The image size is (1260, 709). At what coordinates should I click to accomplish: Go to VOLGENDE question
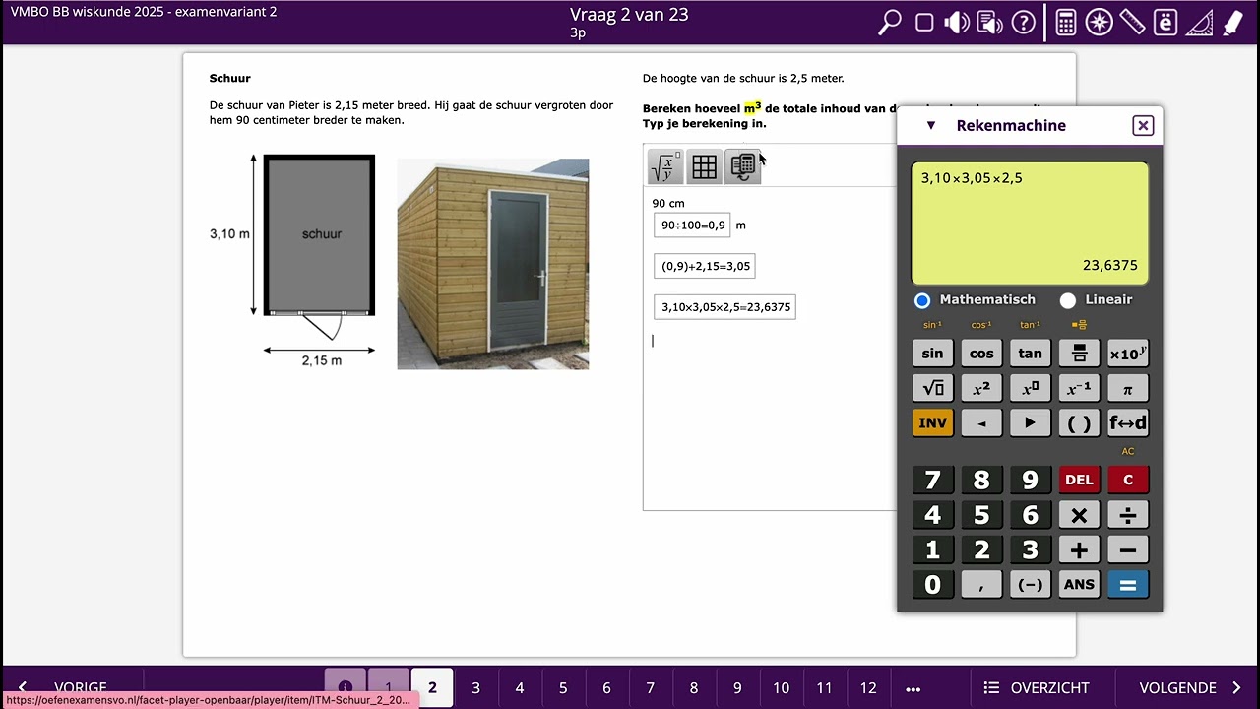(x=1190, y=688)
